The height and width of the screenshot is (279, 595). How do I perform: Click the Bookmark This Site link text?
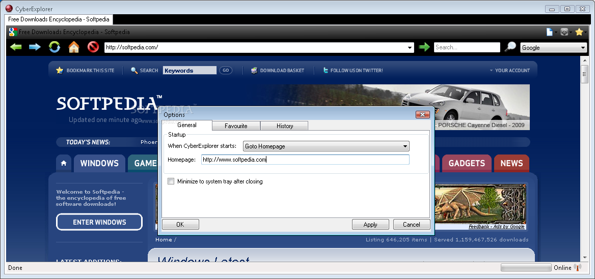pyautogui.click(x=90, y=71)
